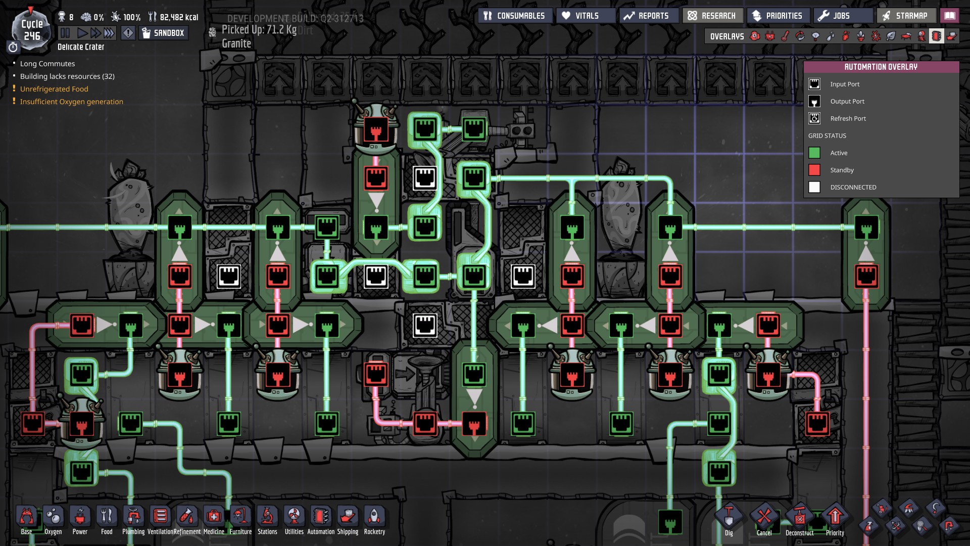Open the Medicine build category
This screenshot has height=546, width=970.
click(x=214, y=520)
